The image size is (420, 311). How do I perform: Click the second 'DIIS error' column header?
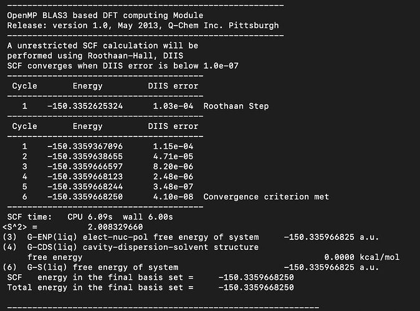click(x=173, y=126)
